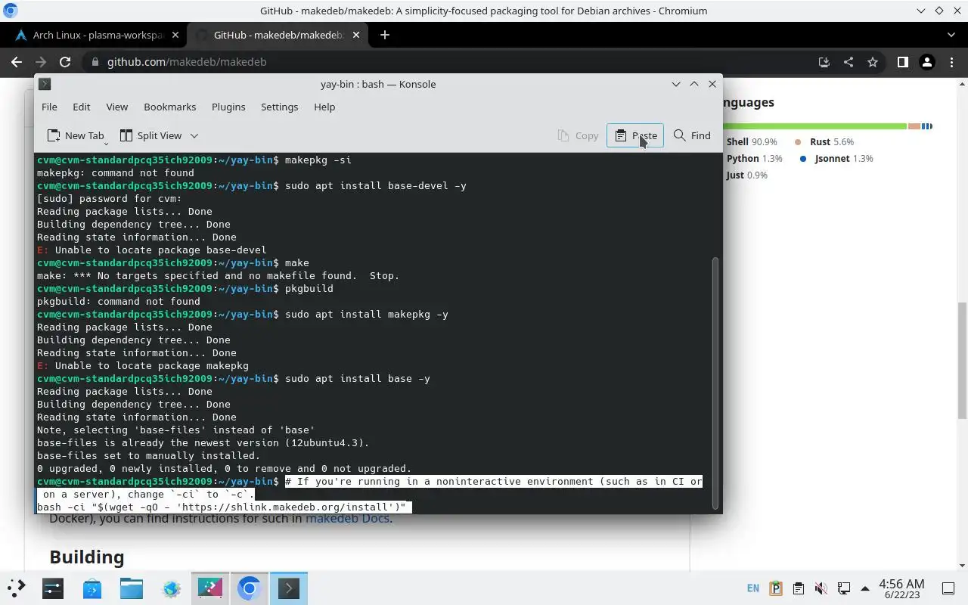Click the muted volume tray icon

821,588
